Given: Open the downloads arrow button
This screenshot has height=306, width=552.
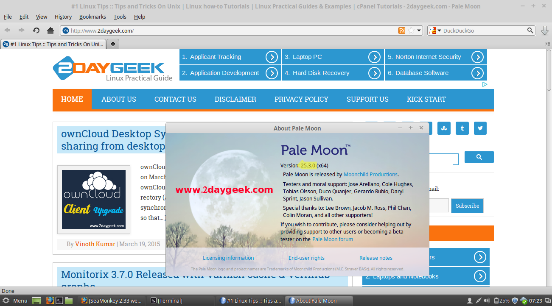Looking at the screenshot, I should click(x=545, y=31).
